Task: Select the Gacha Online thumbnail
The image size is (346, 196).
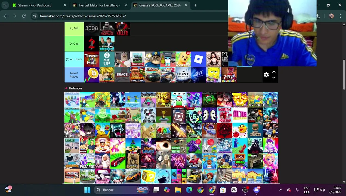Action: tap(133, 130)
